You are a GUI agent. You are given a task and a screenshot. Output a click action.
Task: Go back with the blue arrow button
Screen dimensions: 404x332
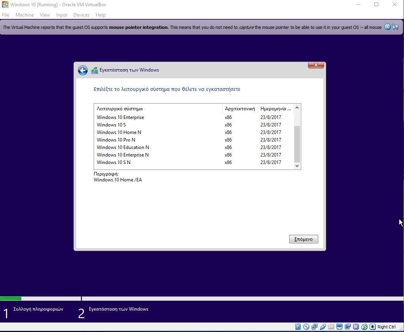tap(83, 70)
